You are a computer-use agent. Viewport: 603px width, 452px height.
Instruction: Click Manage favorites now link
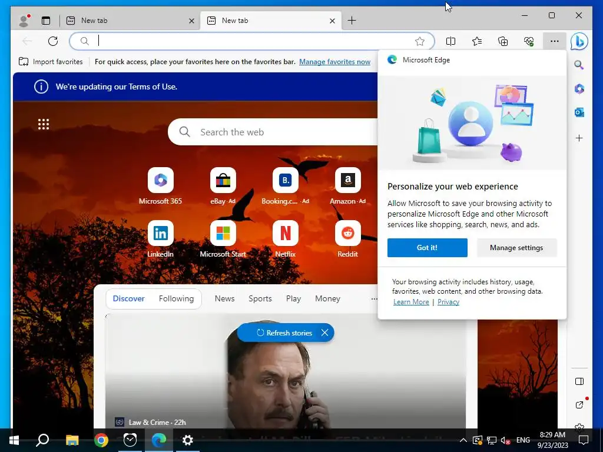click(x=334, y=62)
